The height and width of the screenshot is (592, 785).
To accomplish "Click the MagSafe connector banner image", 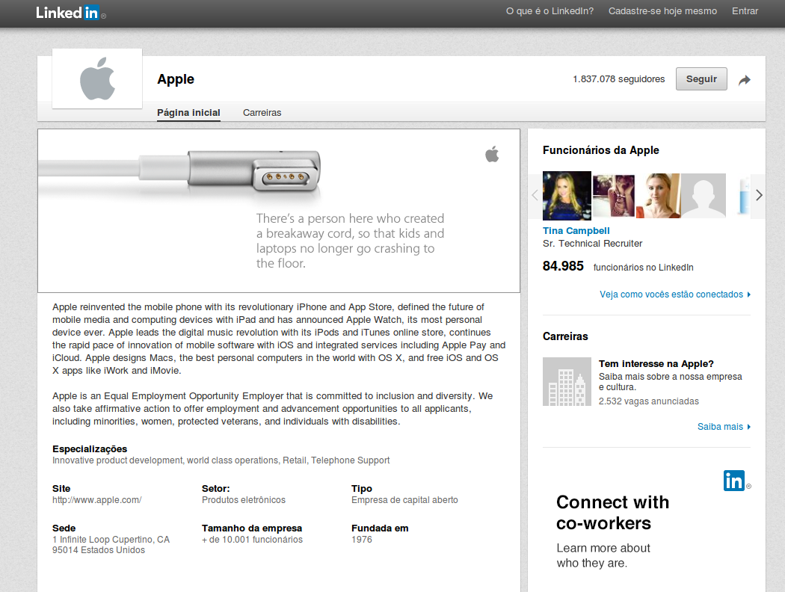I will tap(279, 211).
